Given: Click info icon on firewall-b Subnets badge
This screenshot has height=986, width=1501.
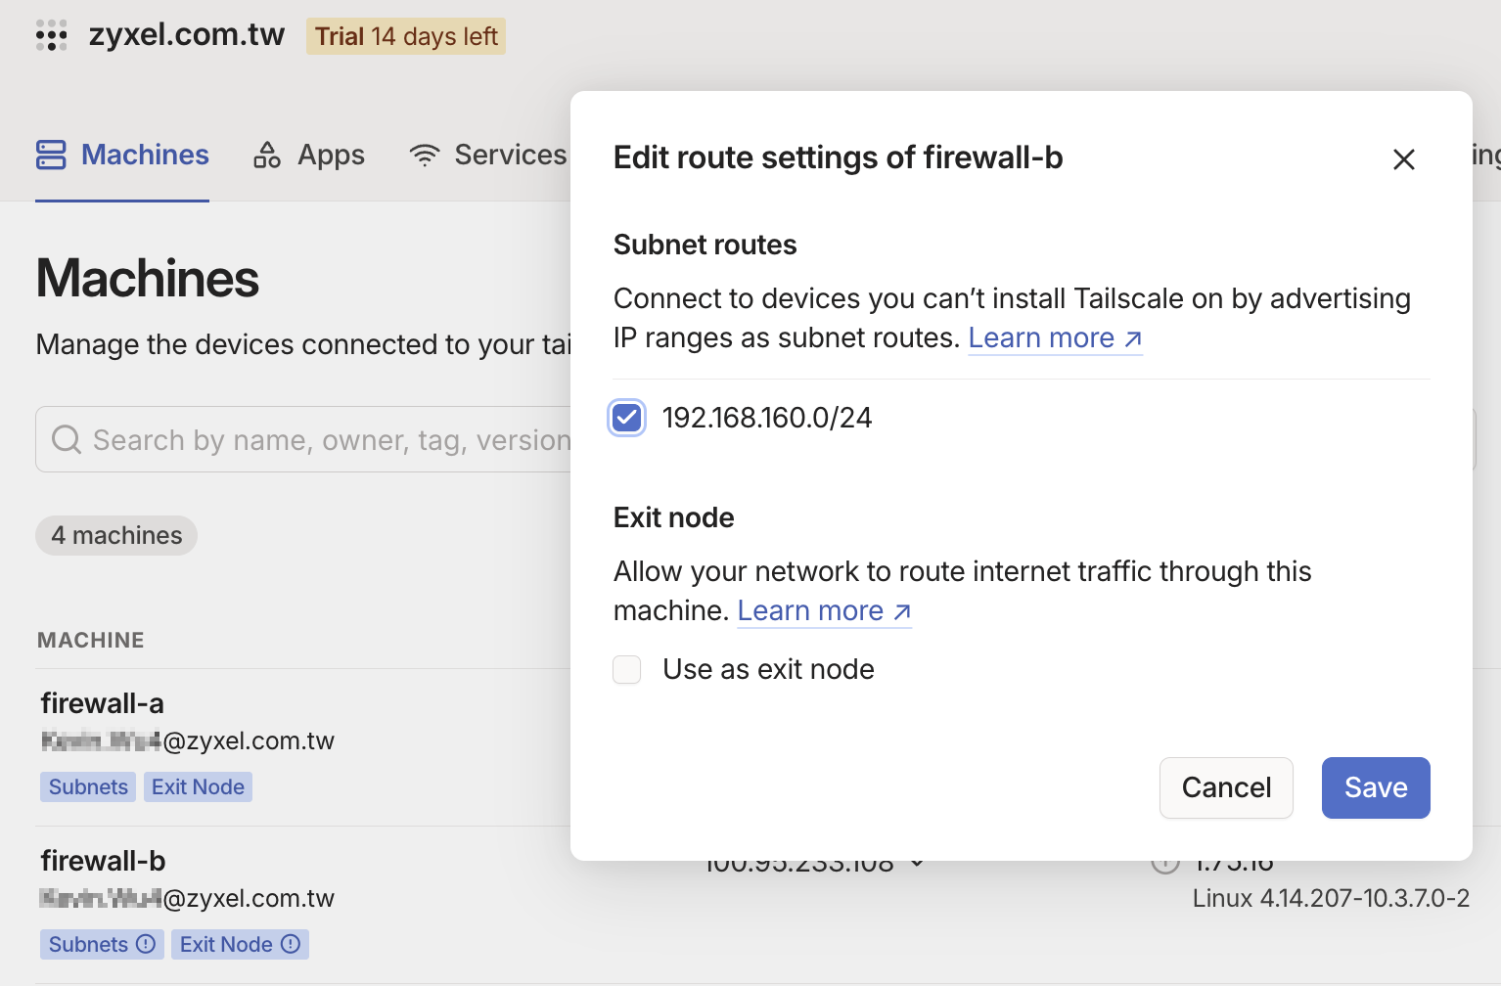Looking at the screenshot, I should coord(146,944).
